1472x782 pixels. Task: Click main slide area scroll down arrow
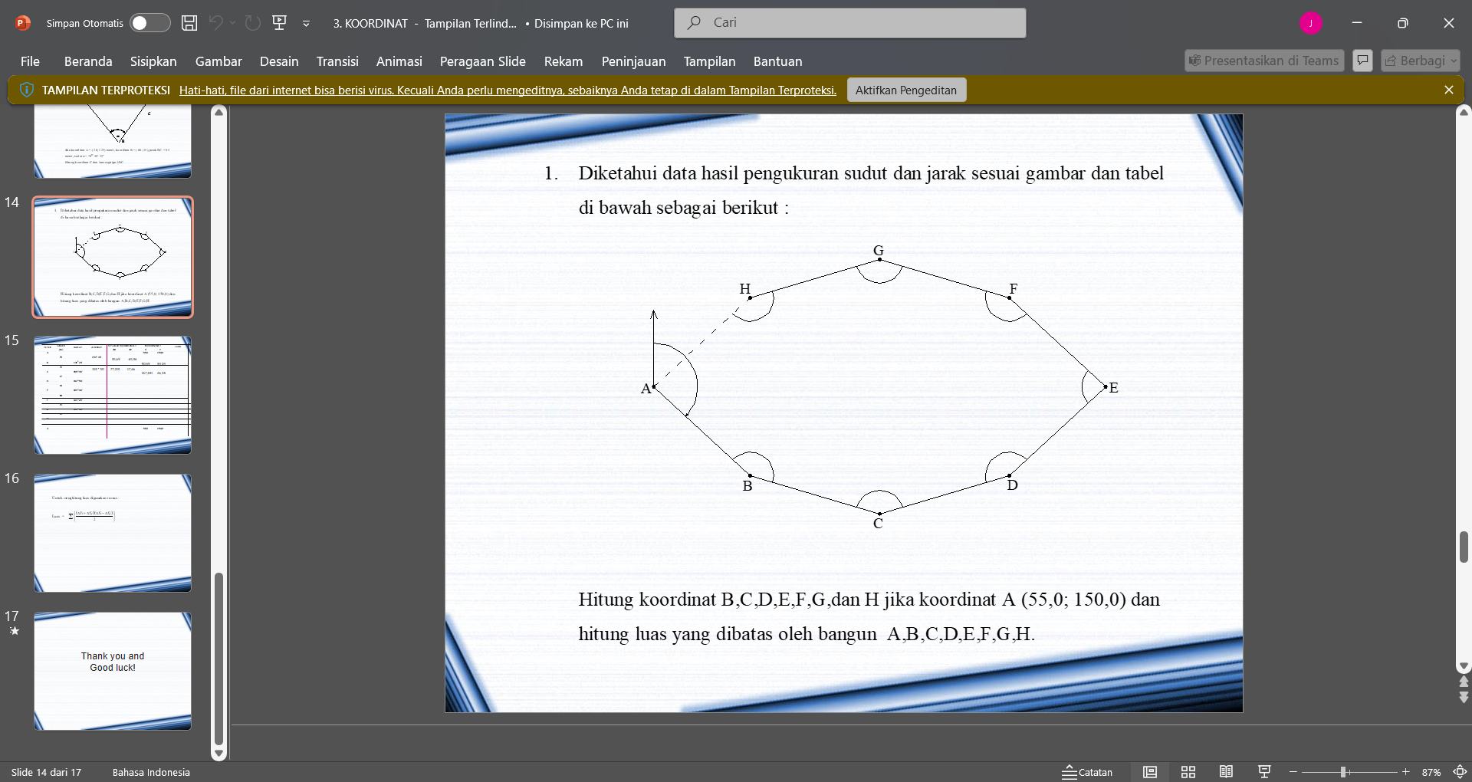[1464, 667]
